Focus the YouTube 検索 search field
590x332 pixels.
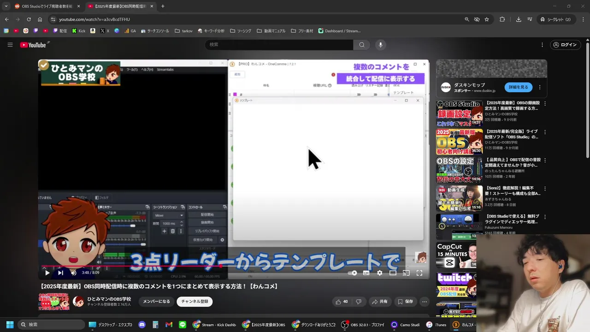(x=279, y=45)
